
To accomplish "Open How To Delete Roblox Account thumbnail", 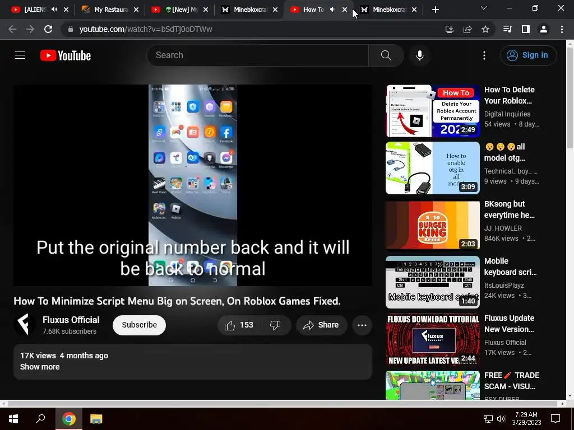I will (433, 111).
